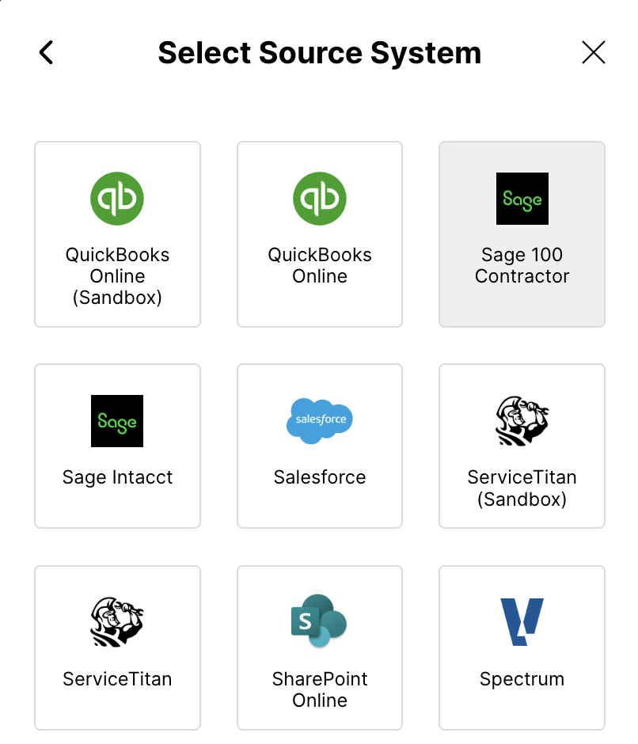Click the non-sandbox ServiceTitan logo
This screenshot has height=744, width=638.
pos(117,622)
